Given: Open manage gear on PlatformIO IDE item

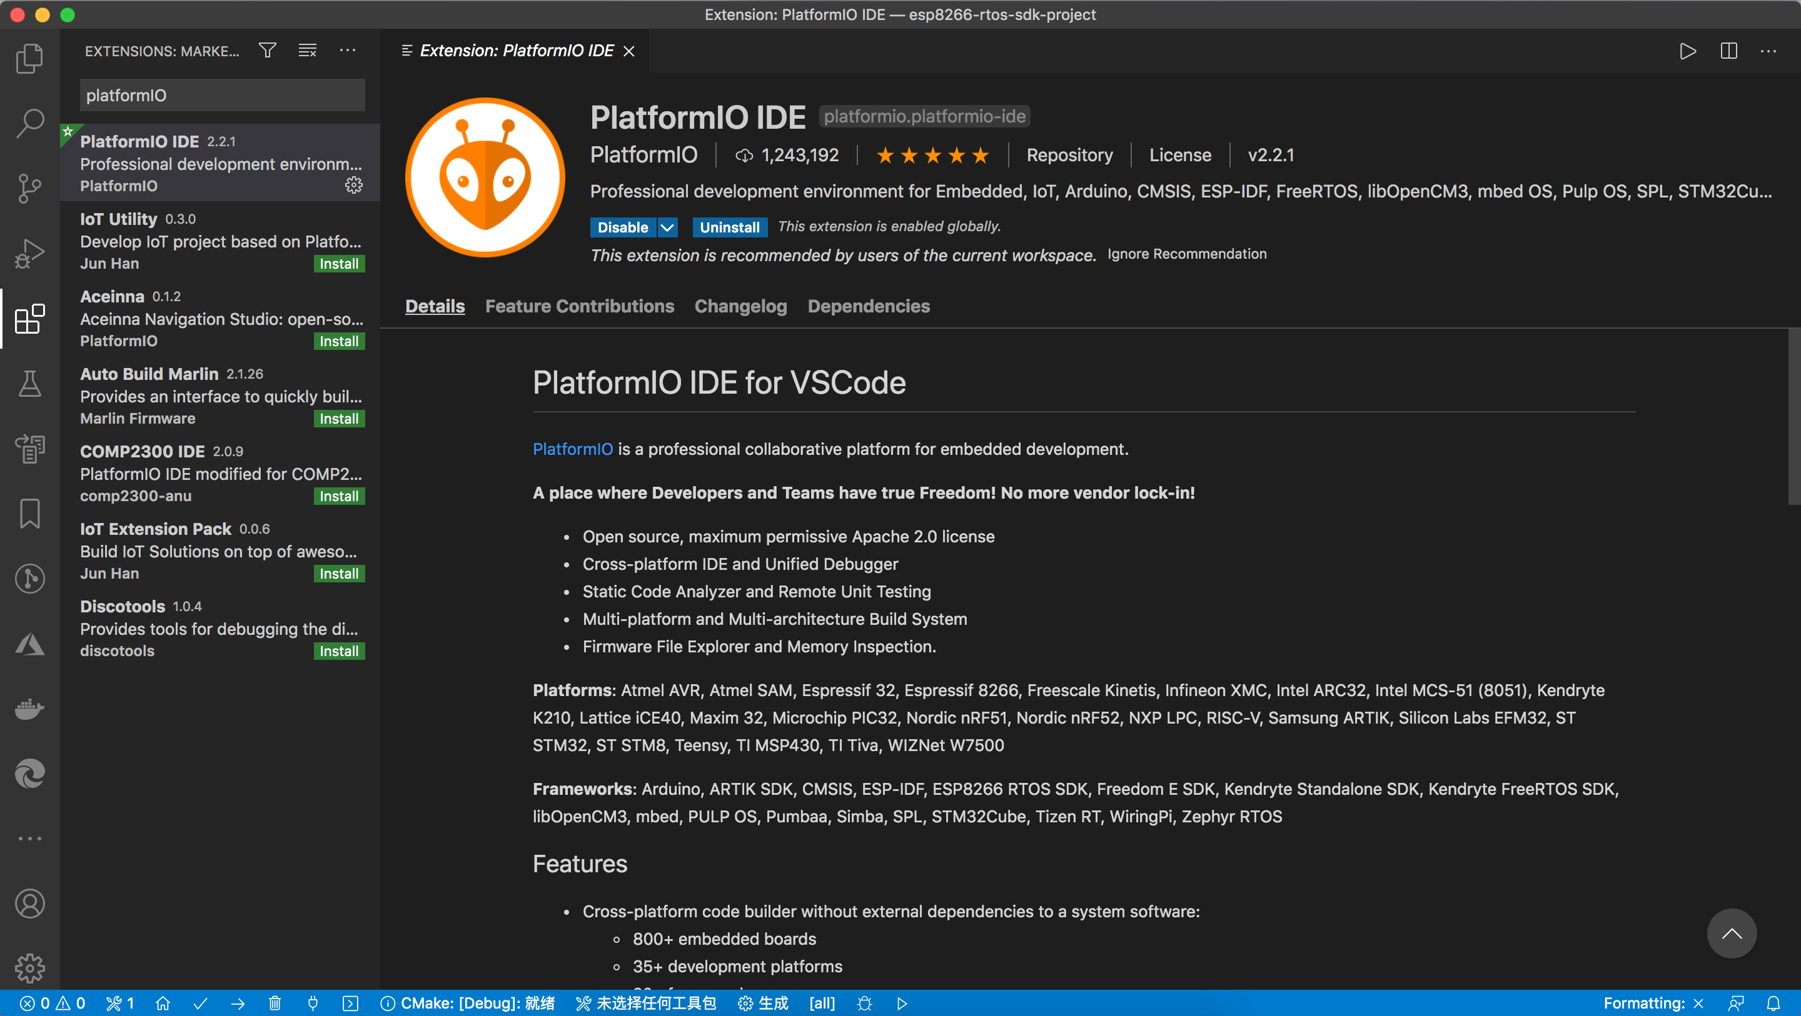Looking at the screenshot, I should tap(354, 185).
